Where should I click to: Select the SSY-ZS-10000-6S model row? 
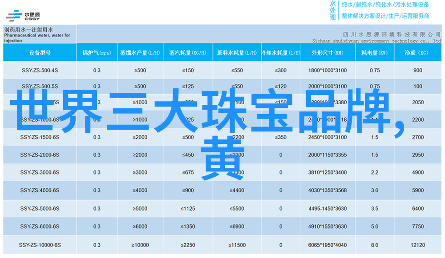coord(40,245)
